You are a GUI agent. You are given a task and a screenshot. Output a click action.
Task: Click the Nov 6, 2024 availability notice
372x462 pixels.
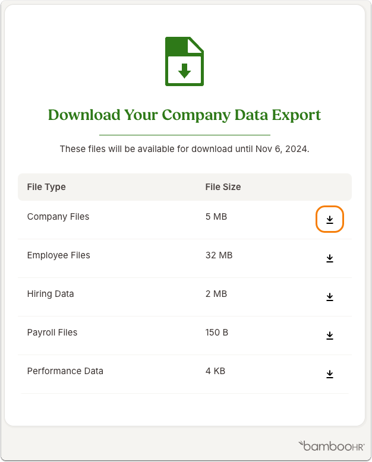(x=185, y=149)
